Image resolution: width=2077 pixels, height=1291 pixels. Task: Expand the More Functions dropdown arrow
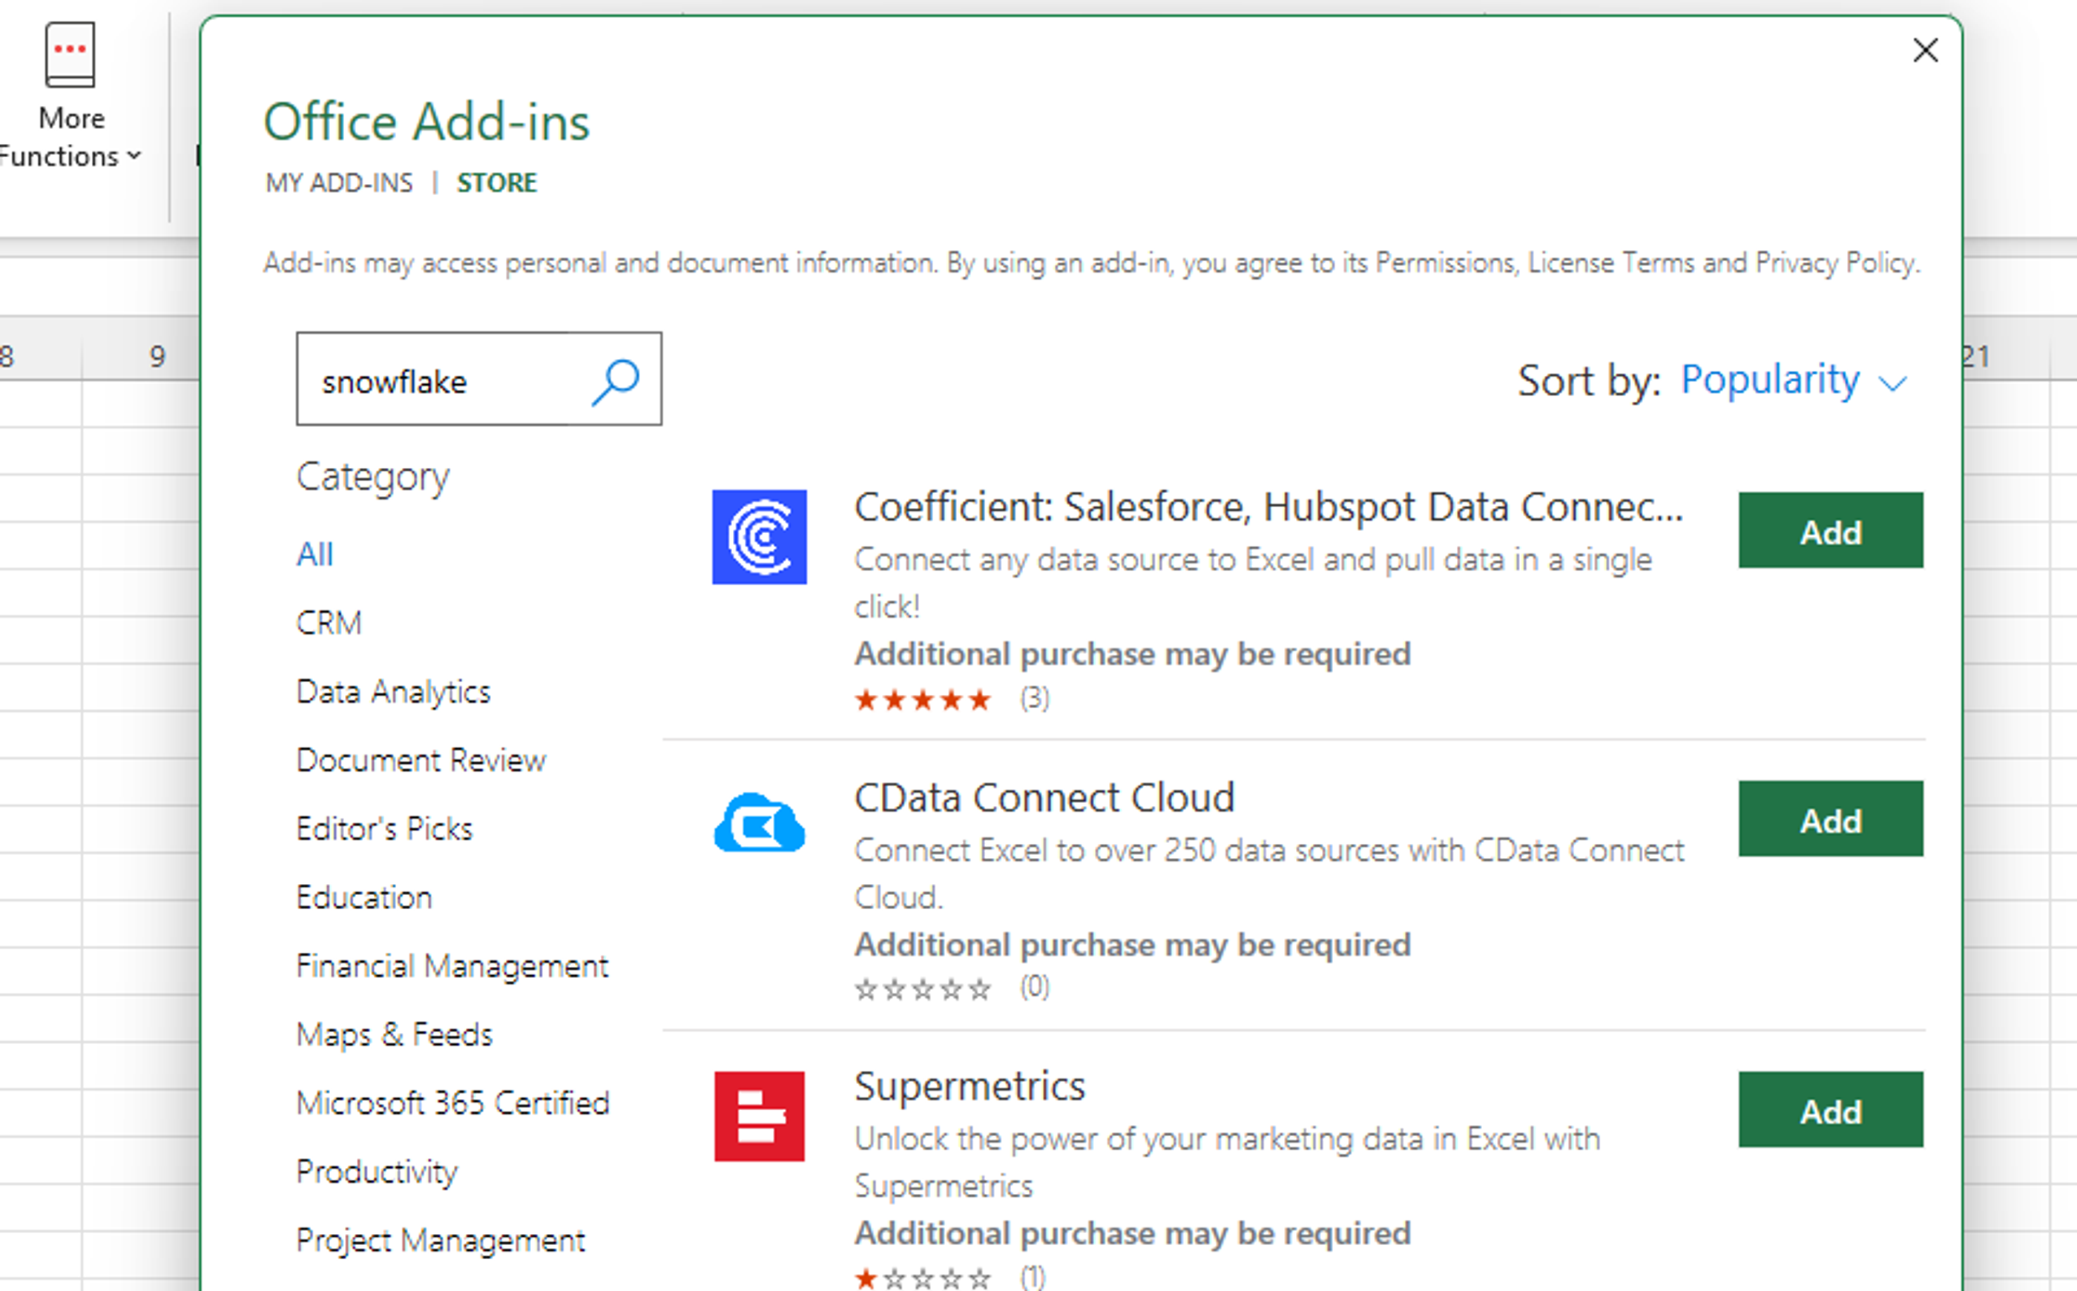click(x=134, y=156)
